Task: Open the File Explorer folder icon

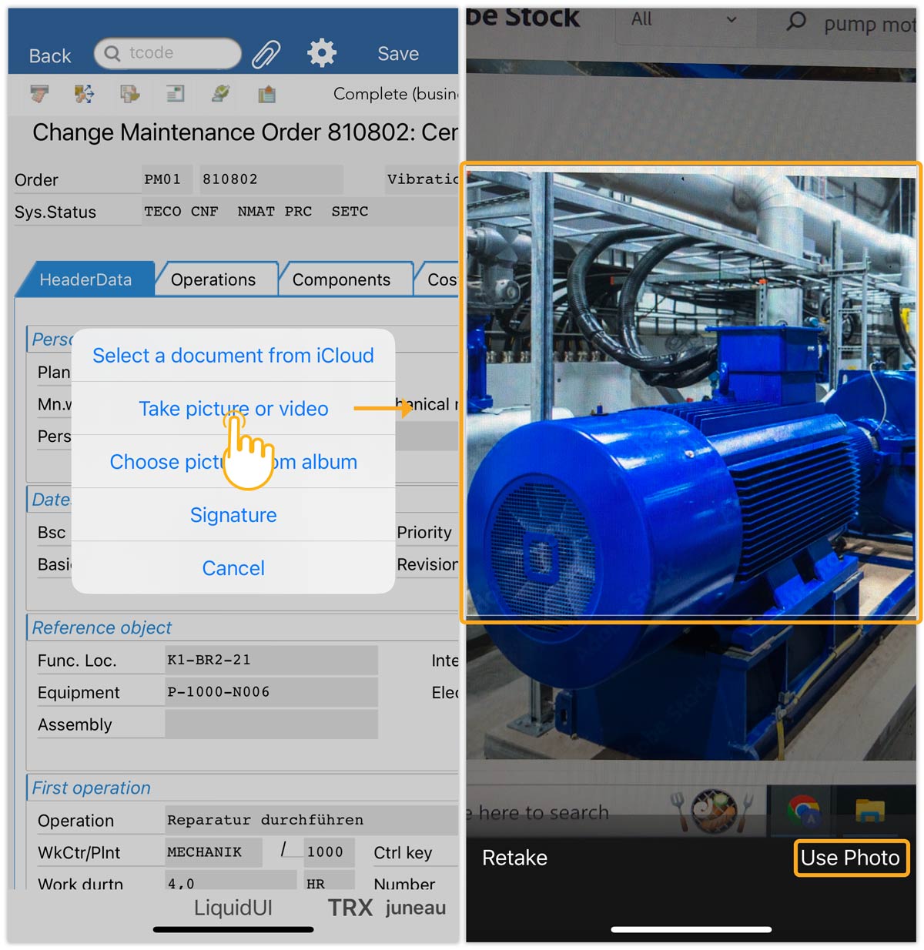Action: click(870, 811)
